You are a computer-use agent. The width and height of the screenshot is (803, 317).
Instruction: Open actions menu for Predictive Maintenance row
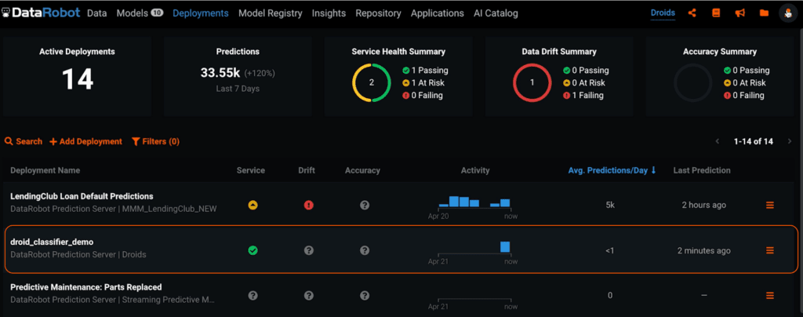coord(770,296)
